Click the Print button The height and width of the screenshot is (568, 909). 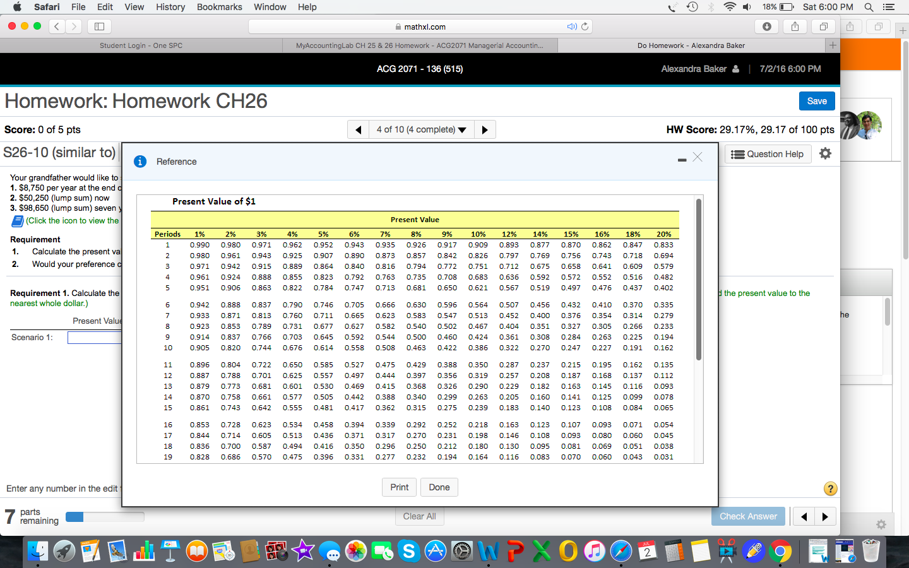click(x=399, y=487)
